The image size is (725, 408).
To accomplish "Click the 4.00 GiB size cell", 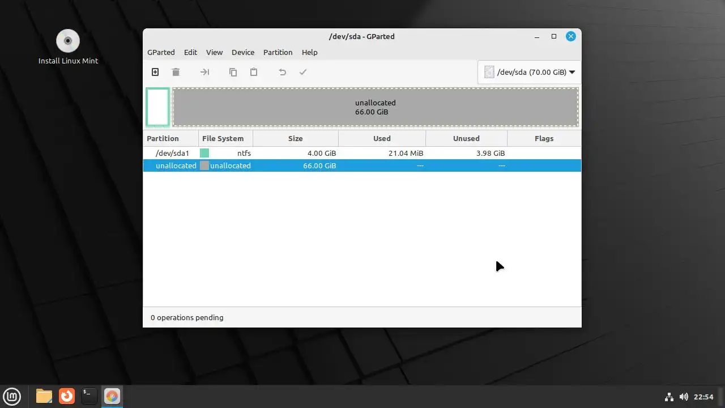I will coord(322,153).
